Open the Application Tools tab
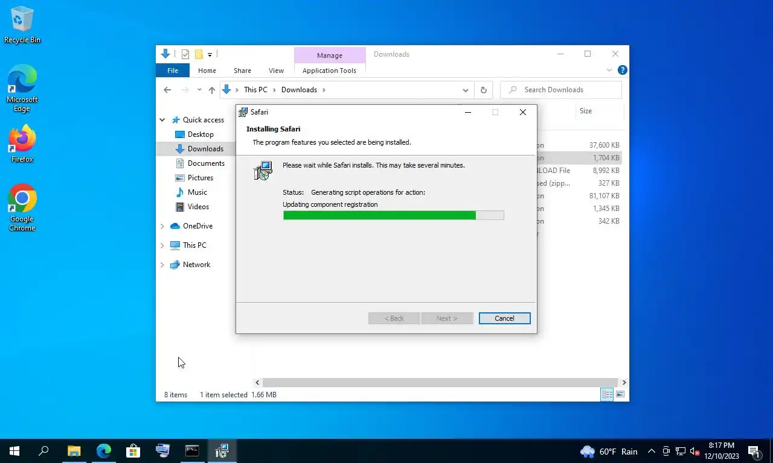 coord(329,71)
